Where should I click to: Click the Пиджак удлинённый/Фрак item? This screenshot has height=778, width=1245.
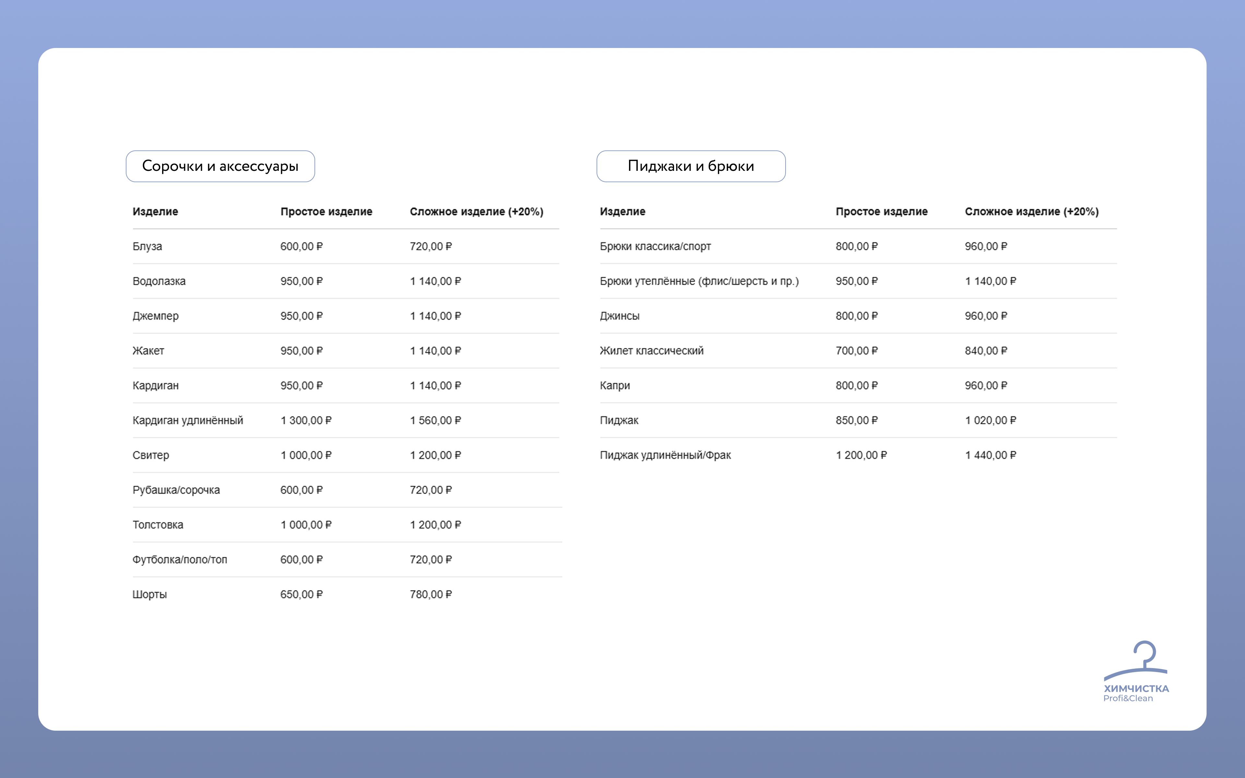pyautogui.click(x=665, y=455)
